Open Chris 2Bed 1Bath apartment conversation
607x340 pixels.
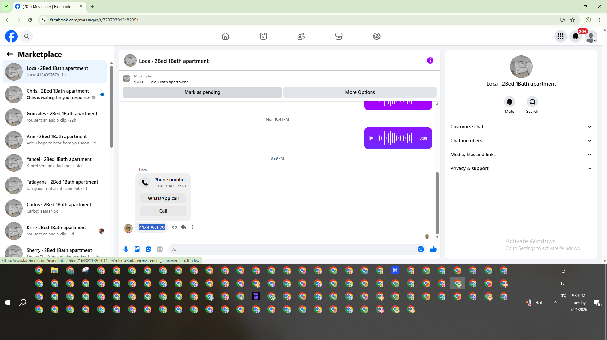(x=55, y=94)
